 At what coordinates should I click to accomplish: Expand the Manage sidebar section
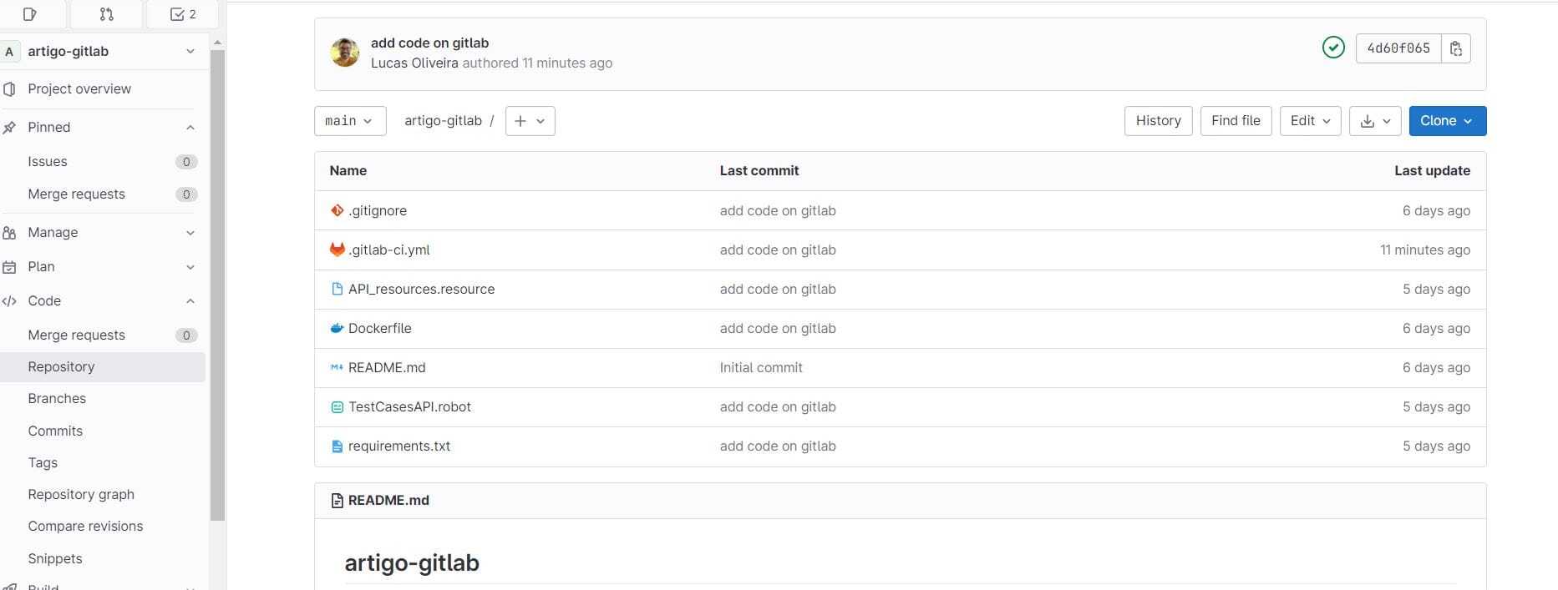coord(100,233)
